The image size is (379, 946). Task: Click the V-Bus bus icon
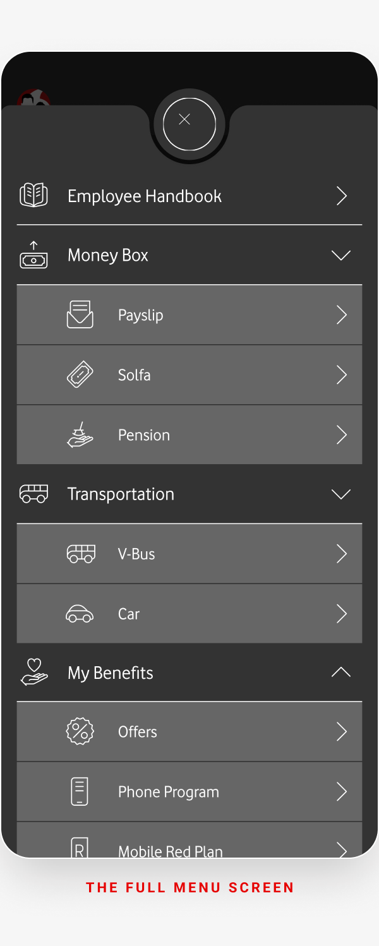(x=81, y=554)
